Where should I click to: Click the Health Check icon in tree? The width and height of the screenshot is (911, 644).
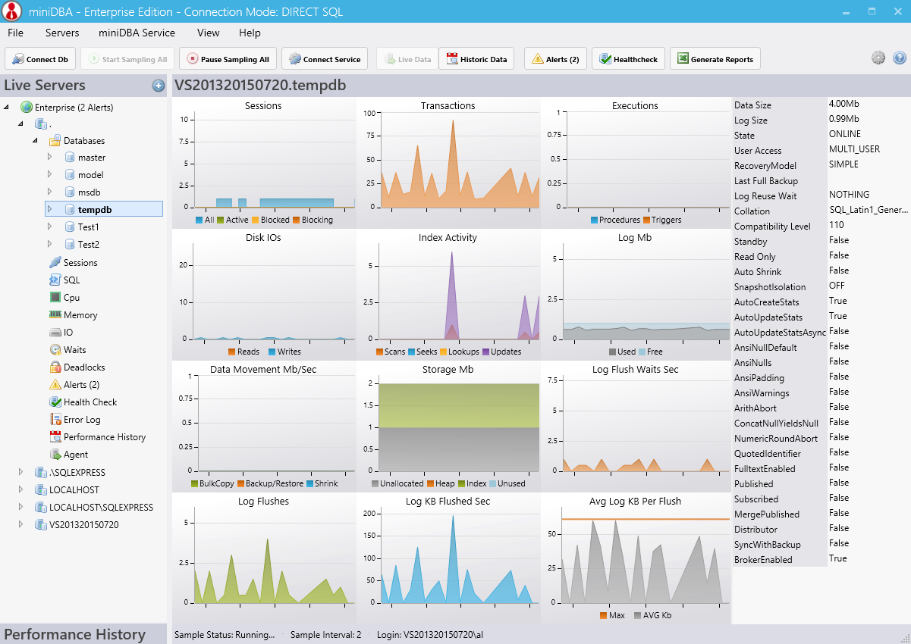click(55, 402)
